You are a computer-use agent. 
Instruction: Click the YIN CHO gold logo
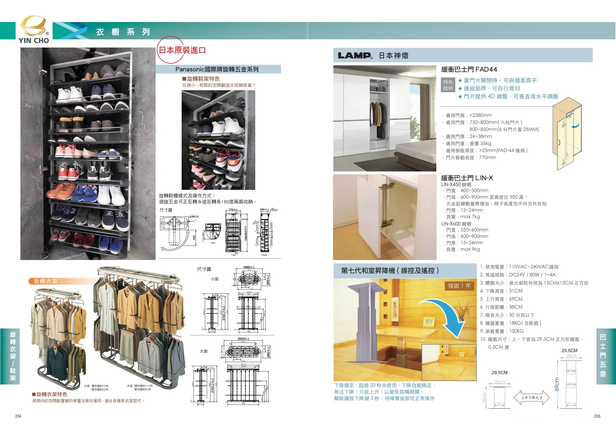pyautogui.click(x=34, y=29)
